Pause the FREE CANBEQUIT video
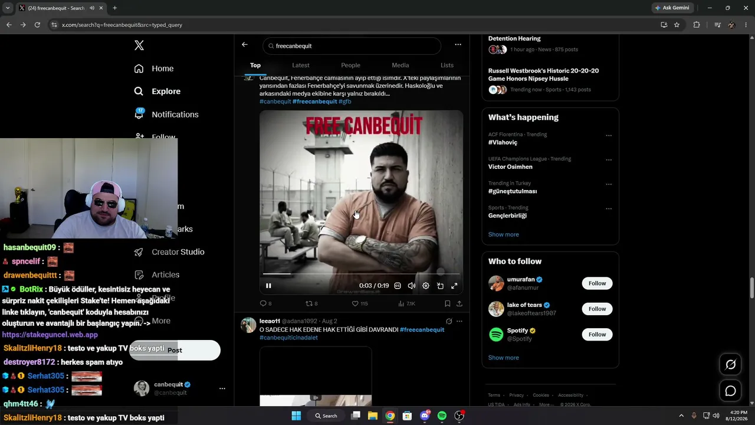 [268, 286]
